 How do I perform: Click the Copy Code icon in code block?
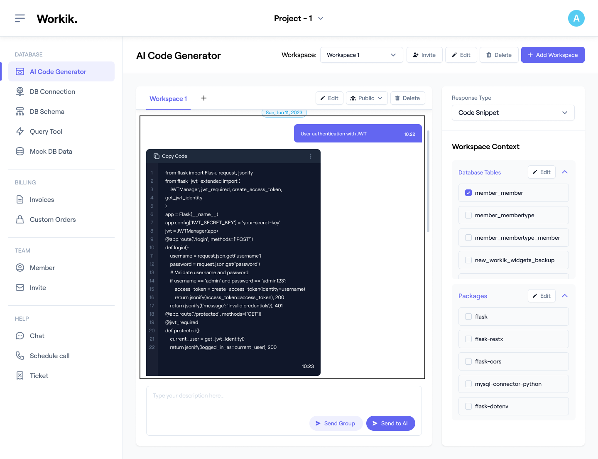pyautogui.click(x=157, y=156)
